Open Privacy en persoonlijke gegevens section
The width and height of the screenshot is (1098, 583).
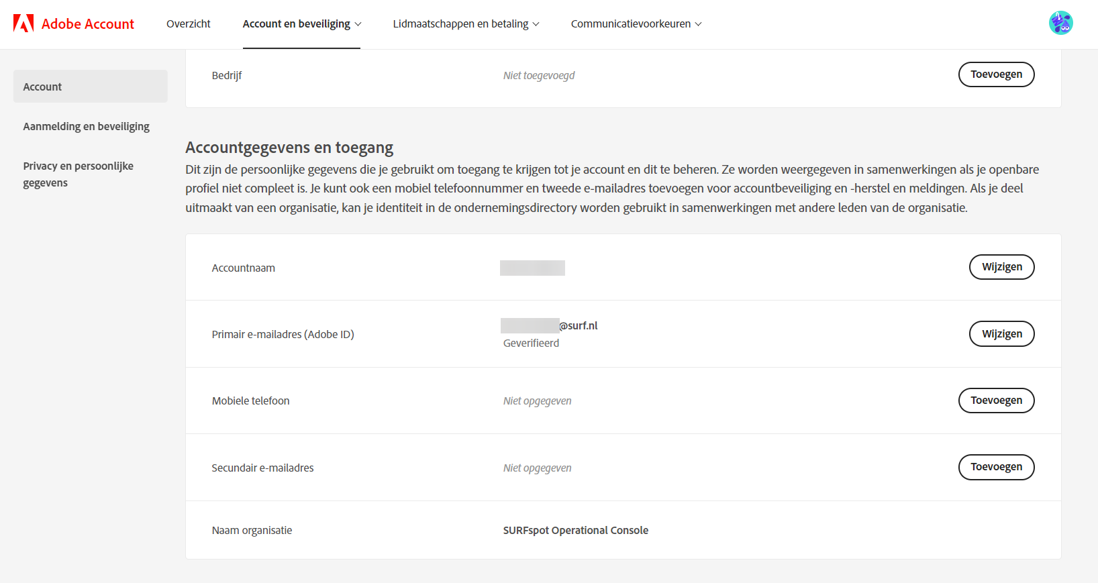tap(79, 174)
